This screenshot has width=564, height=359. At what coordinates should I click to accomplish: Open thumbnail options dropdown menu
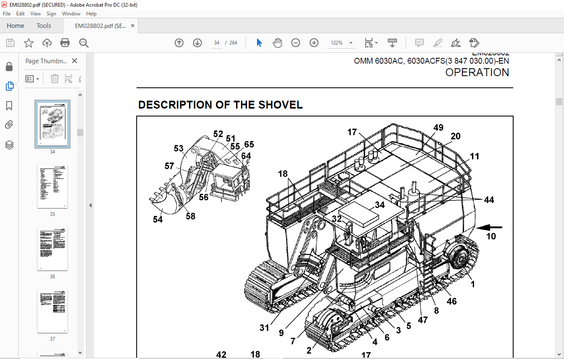32,79
